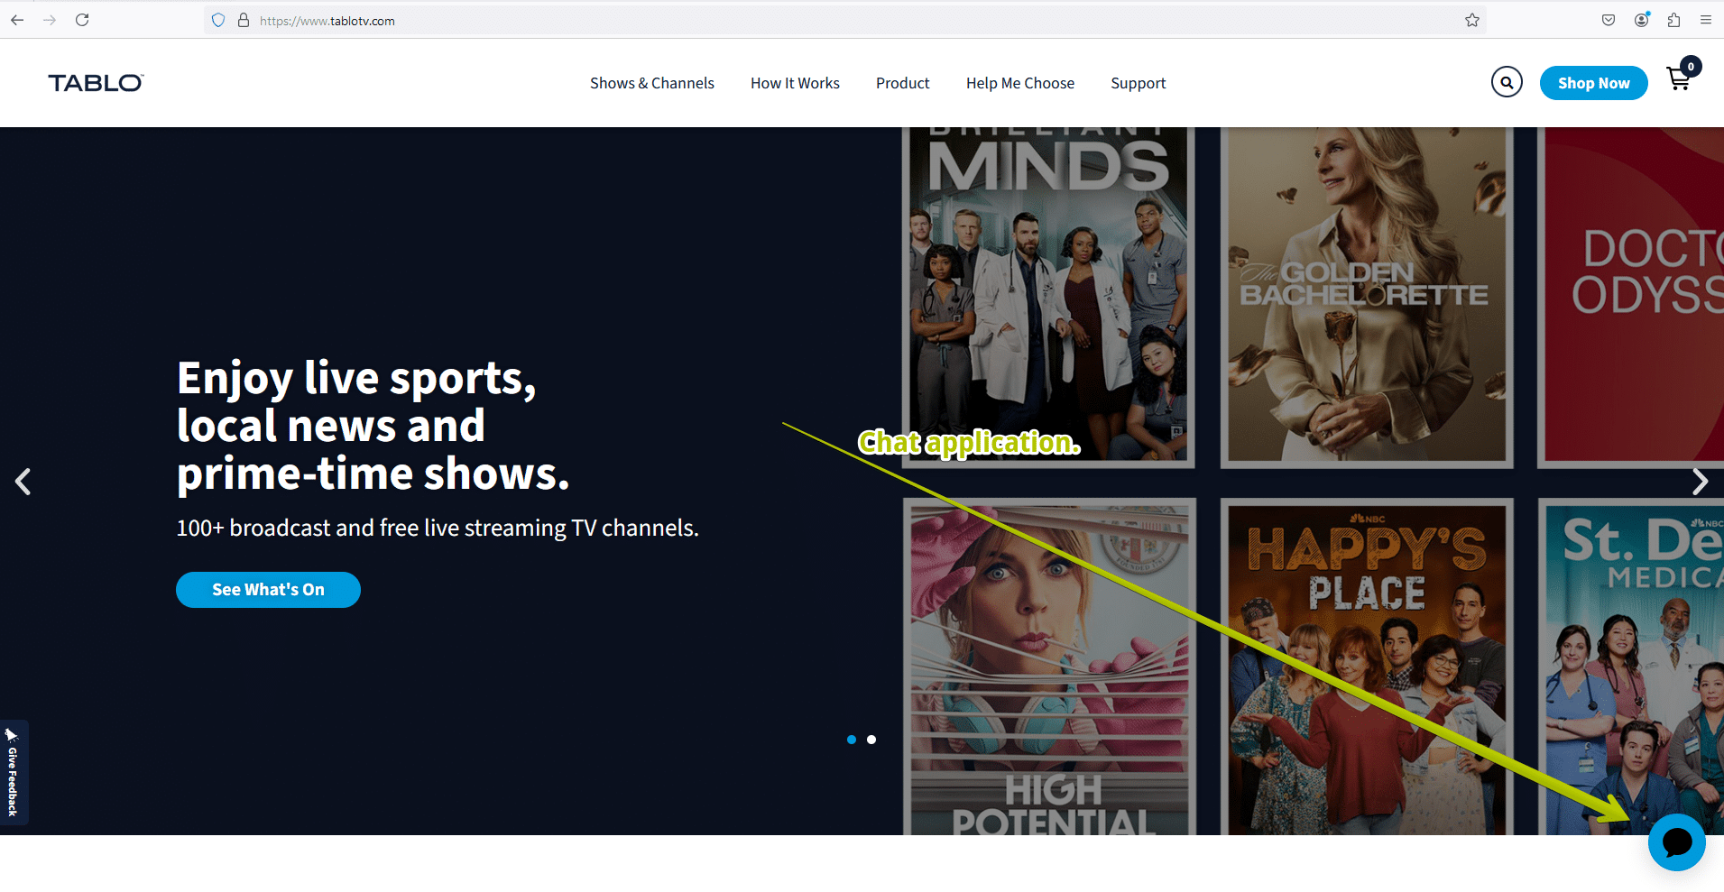Click the Shop Now button

tap(1593, 82)
